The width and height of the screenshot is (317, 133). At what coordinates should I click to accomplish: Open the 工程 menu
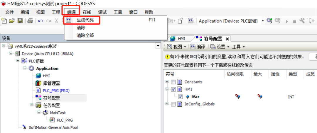pyautogui.click(x=56, y=12)
